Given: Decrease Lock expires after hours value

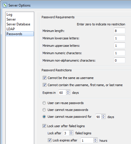Looking at the screenshot, I should point(95,141).
